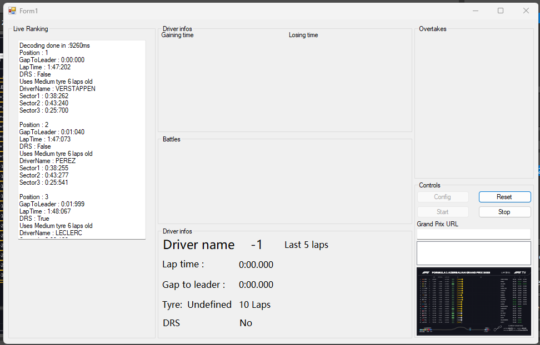Screen dimensions: 540x345
Task: Click the Losing time column label
Action: (x=303, y=35)
